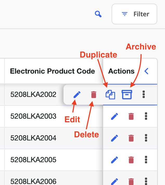Open more options for row 5208LKA2004

coord(146,138)
